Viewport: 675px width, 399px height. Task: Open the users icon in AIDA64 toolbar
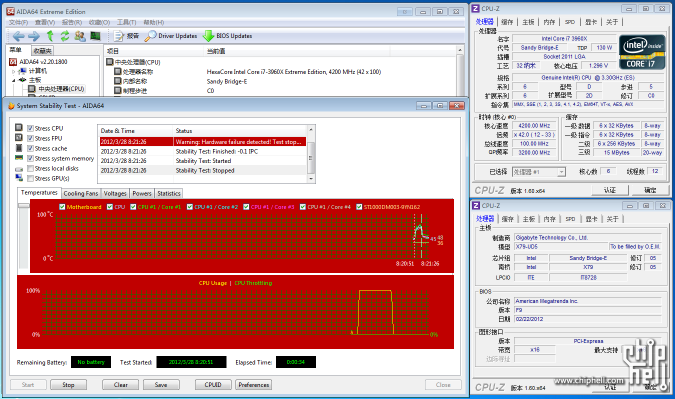pos(80,36)
